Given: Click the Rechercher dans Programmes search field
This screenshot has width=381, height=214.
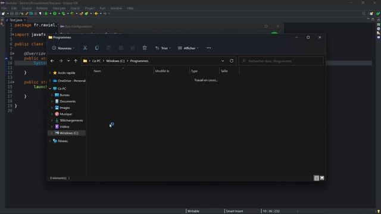Looking at the screenshot, I should [281, 61].
